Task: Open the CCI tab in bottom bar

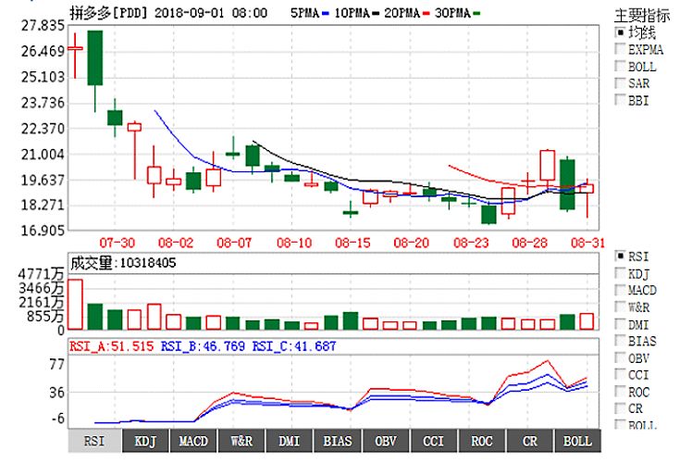Action: 434,441
